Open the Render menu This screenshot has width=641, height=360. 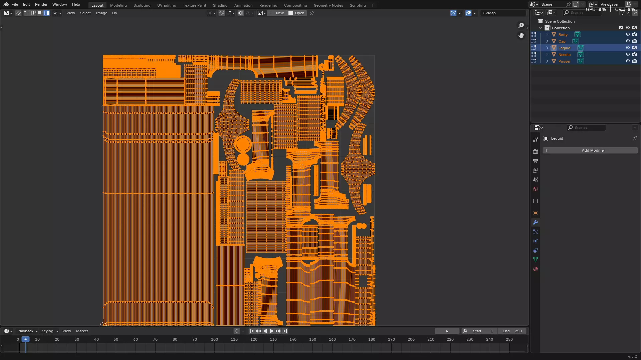[41, 4]
